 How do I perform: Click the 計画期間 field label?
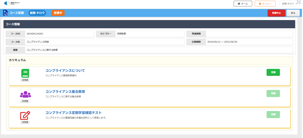click(x=196, y=42)
